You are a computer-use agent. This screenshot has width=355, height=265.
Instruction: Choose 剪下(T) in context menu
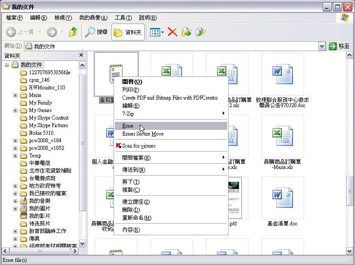171,182
